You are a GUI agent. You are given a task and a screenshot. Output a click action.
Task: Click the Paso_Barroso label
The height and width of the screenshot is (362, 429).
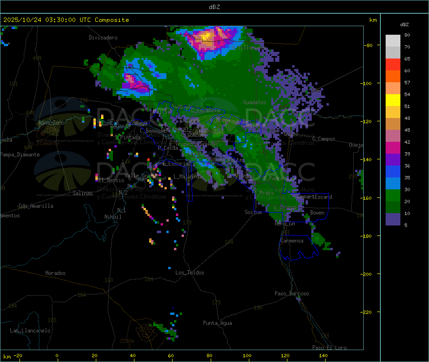[292, 294]
